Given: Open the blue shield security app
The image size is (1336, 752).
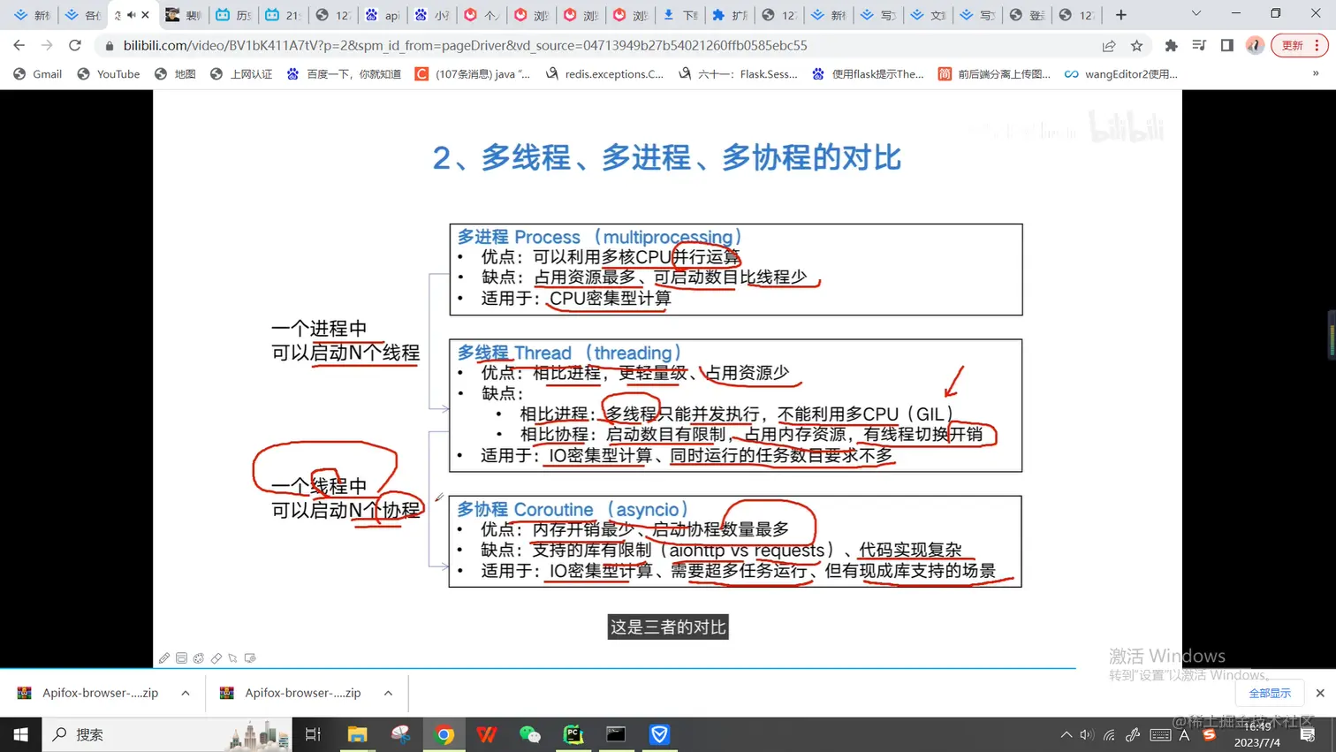Looking at the screenshot, I should coord(659,734).
